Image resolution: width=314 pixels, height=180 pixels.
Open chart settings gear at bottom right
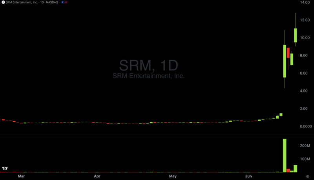tap(307, 176)
